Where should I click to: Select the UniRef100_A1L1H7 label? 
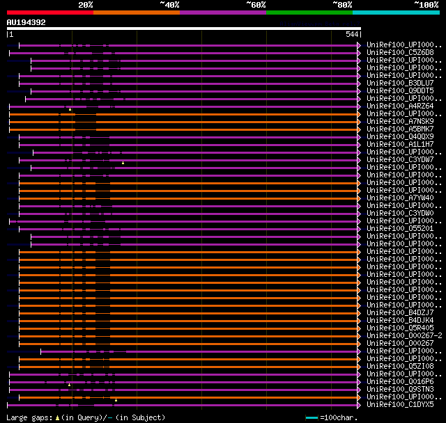[x=400, y=145]
